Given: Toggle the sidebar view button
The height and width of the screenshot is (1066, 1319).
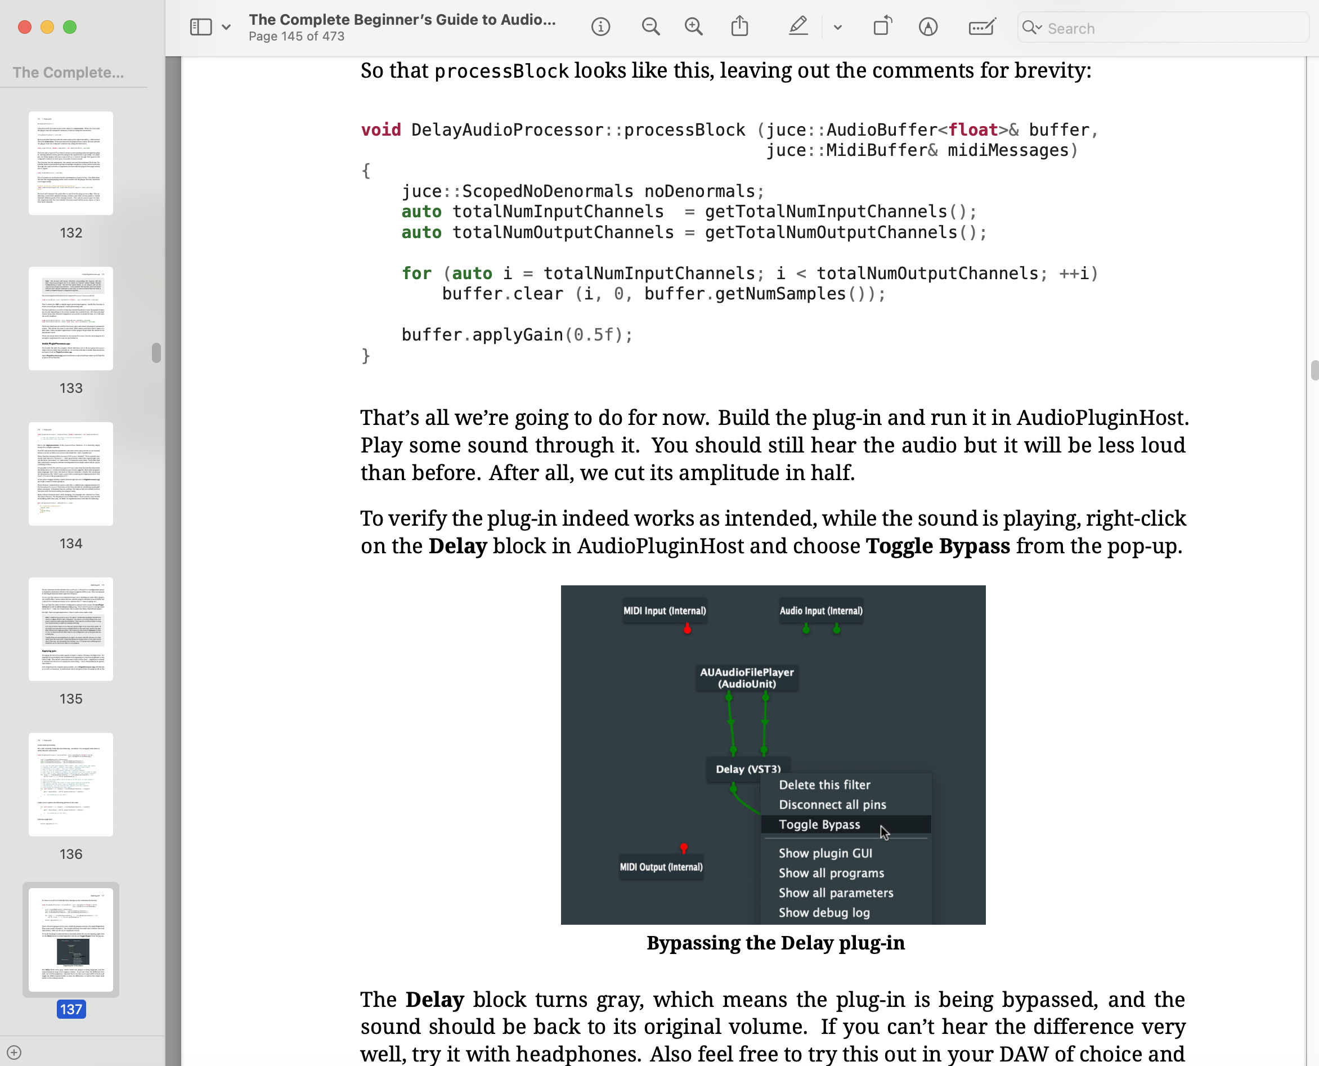Looking at the screenshot, I should (x=201, y=27).
